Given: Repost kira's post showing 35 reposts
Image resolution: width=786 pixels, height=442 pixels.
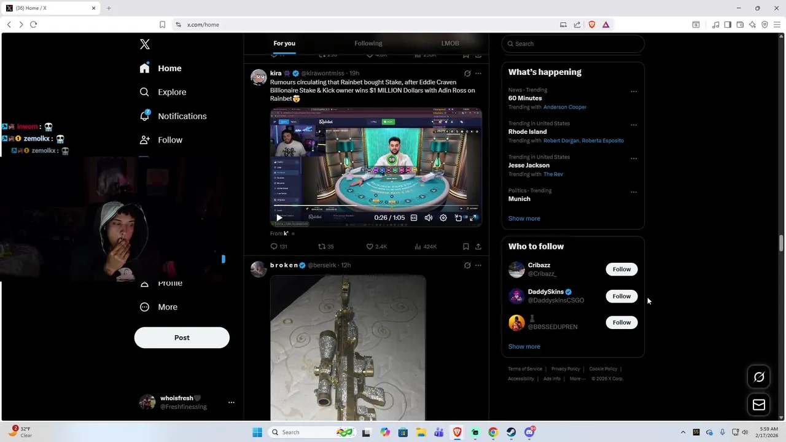Looking at the screenshot, I should tap(325, 246).
